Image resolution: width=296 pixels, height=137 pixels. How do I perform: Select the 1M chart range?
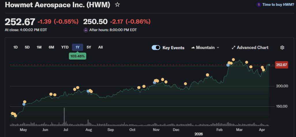(x=39, y=47)
